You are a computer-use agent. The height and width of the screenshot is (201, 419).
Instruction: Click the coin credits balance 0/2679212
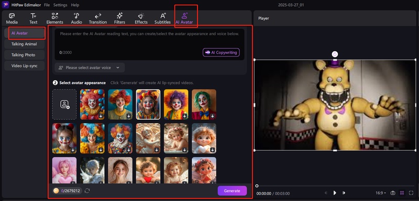(x=68, y=191)
